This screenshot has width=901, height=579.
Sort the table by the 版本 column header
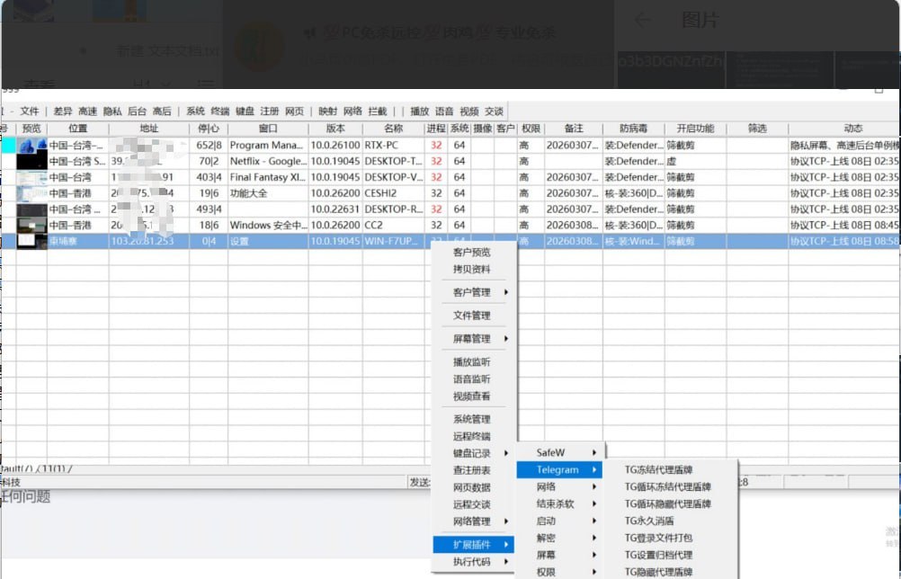[335, 129]
